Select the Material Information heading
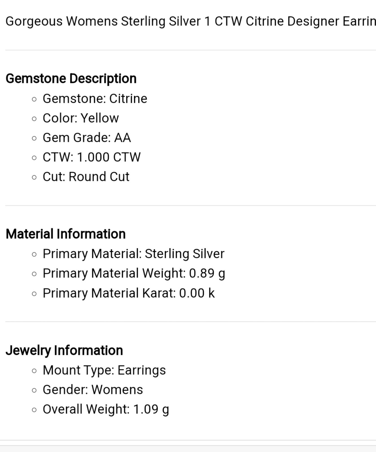Screen dimensions: 376x452 (66, 234)
